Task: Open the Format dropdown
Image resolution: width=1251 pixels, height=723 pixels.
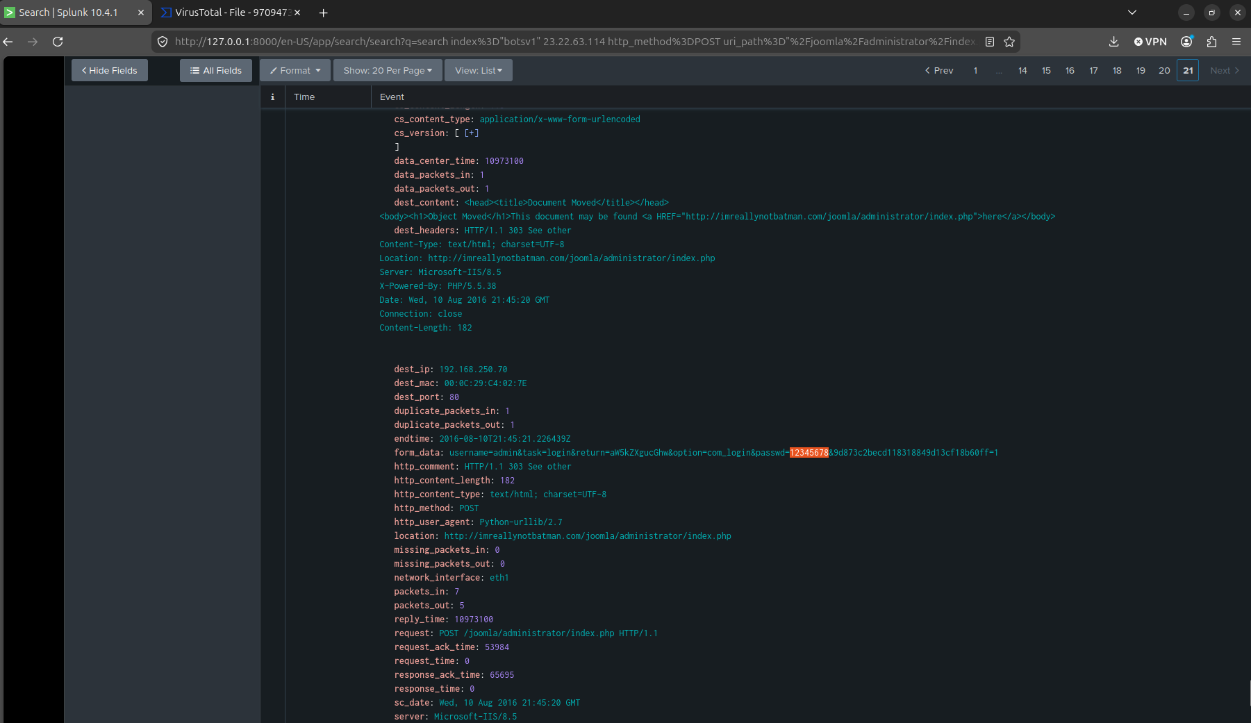Action: point(295,70)
